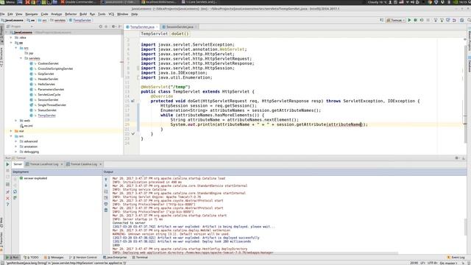The height and width of the screenshot is (265, 471).
Task: Expand the debugging package node
Action: point(16,152)
